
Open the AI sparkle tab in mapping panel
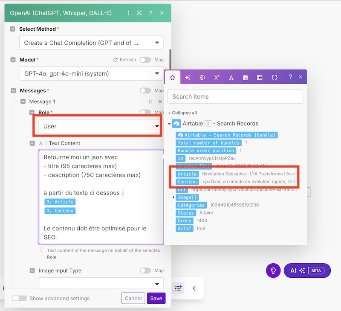[x=188, y=78]
